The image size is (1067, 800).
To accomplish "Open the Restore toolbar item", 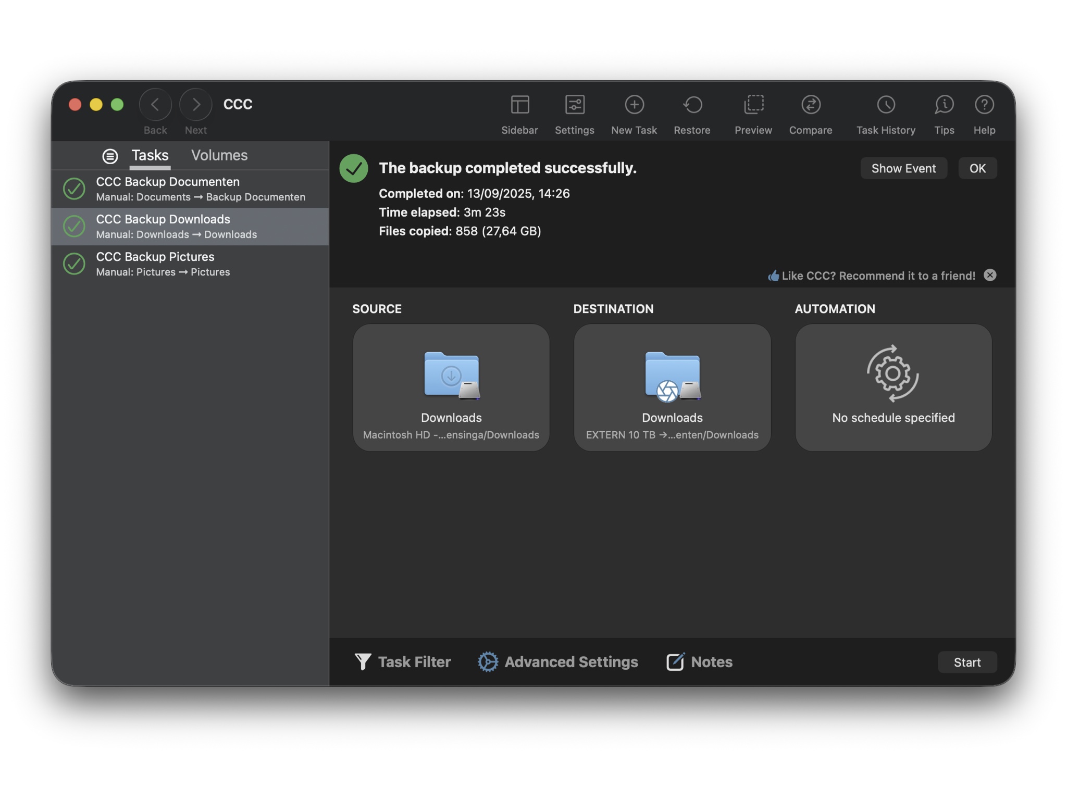I will tap(692, 105).
